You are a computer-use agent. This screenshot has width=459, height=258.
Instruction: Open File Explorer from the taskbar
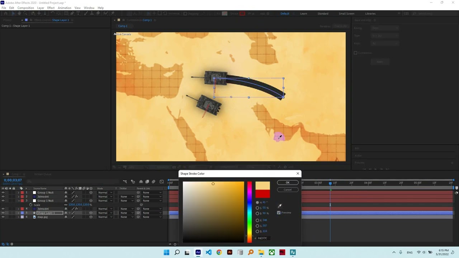click(x=261, y=252)
